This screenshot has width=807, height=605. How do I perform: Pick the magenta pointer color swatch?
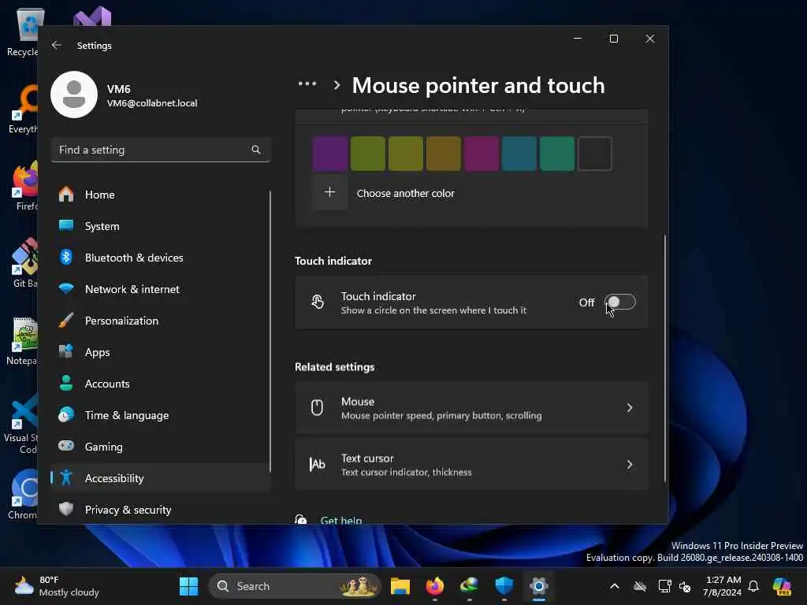(x=482, y=154)
